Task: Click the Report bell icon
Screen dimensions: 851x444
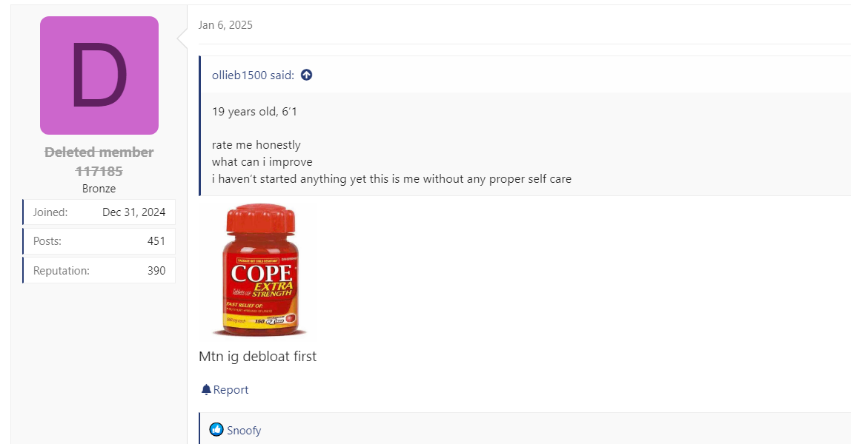Action: coord(206,390)
